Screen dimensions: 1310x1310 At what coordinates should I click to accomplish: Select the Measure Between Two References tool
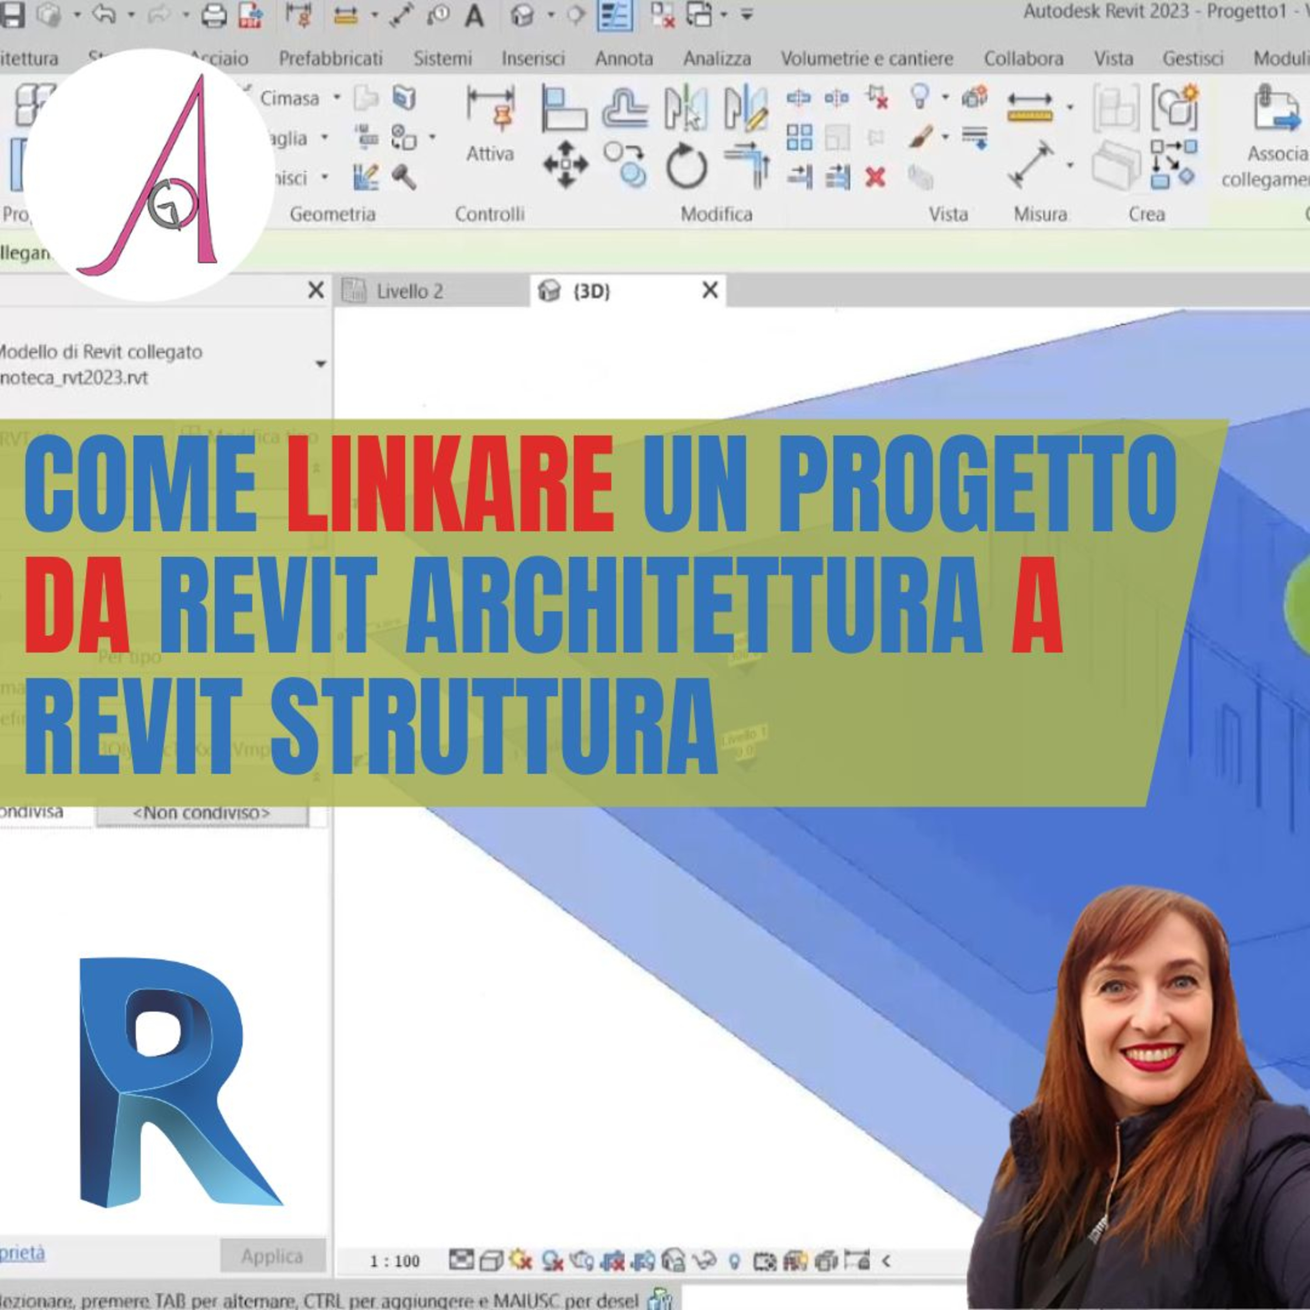pos(1030,107)
